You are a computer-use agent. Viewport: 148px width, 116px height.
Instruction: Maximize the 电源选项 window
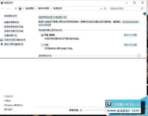pos(134,3)
